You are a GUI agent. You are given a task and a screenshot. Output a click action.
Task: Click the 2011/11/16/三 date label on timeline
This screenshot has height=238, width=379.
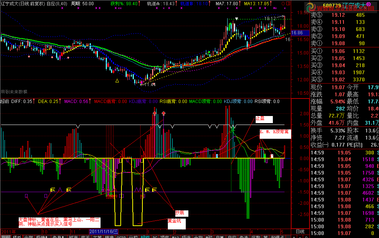[x=104, y=232]
